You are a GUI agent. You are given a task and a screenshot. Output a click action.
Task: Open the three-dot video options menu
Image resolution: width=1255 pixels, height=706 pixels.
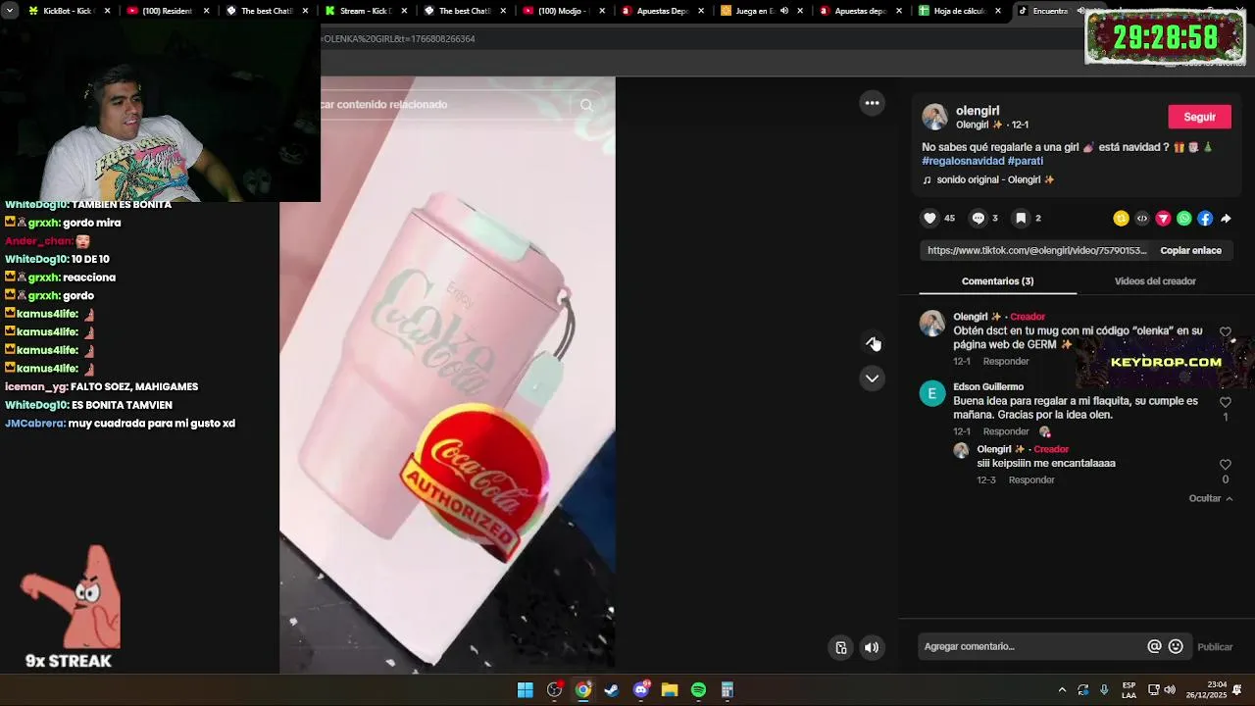pyautogui.click(x=872, y=103)
